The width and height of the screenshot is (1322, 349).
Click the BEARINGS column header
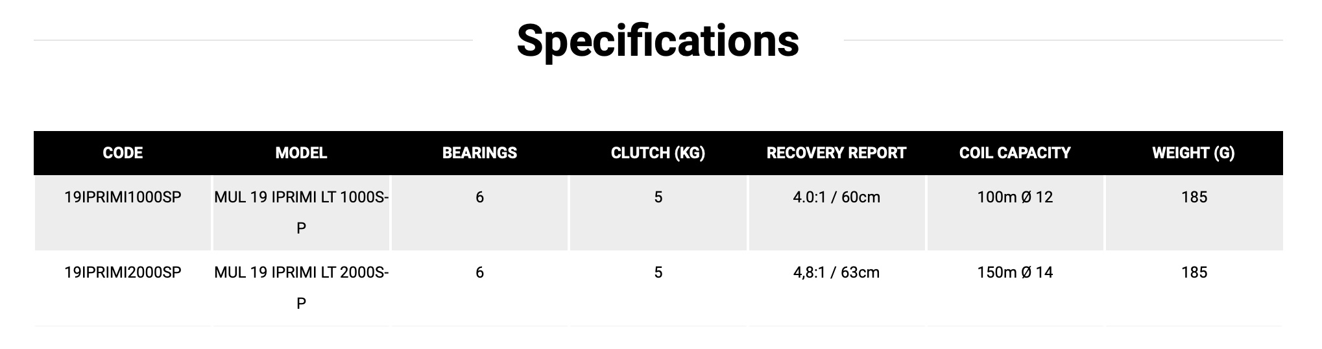pos(479,153)
